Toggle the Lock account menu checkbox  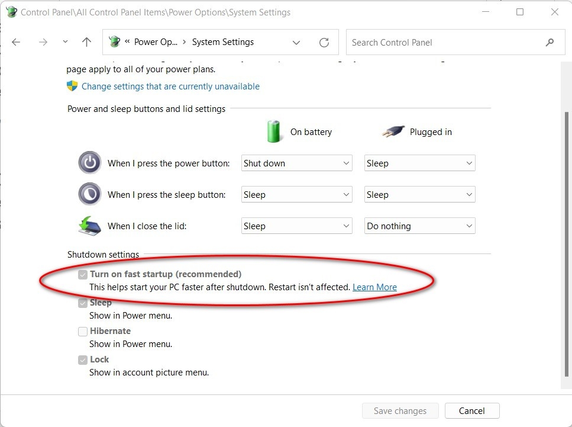point(83,359)
